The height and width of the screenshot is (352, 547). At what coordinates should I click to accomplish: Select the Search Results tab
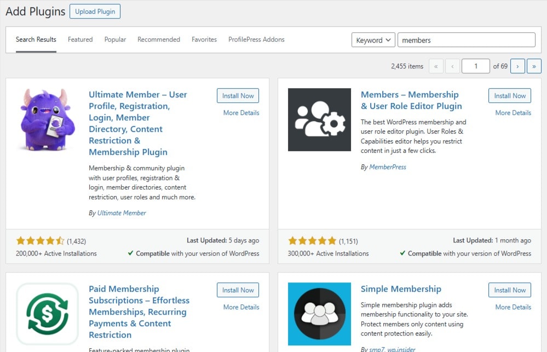pyautogui.click(x=36, y=39)
